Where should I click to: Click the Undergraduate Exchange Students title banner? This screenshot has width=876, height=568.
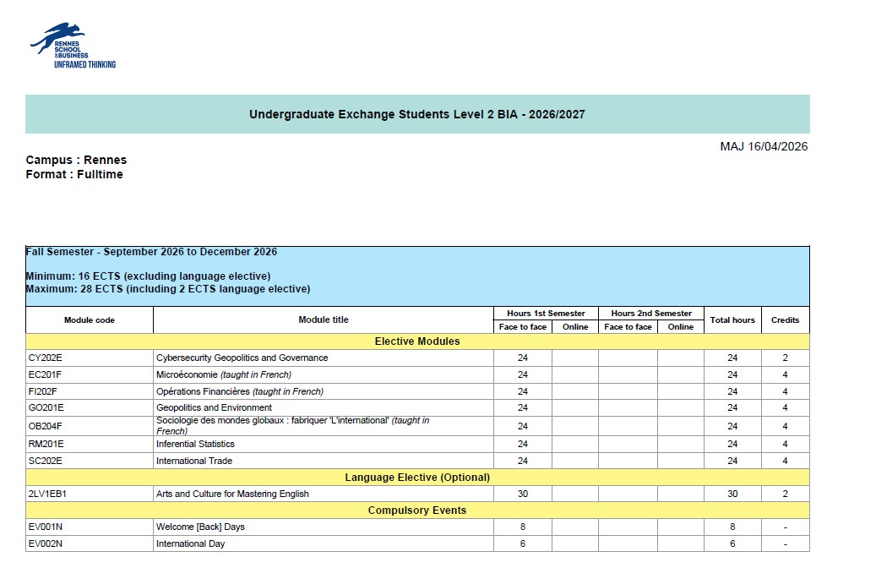coord(417,114)
